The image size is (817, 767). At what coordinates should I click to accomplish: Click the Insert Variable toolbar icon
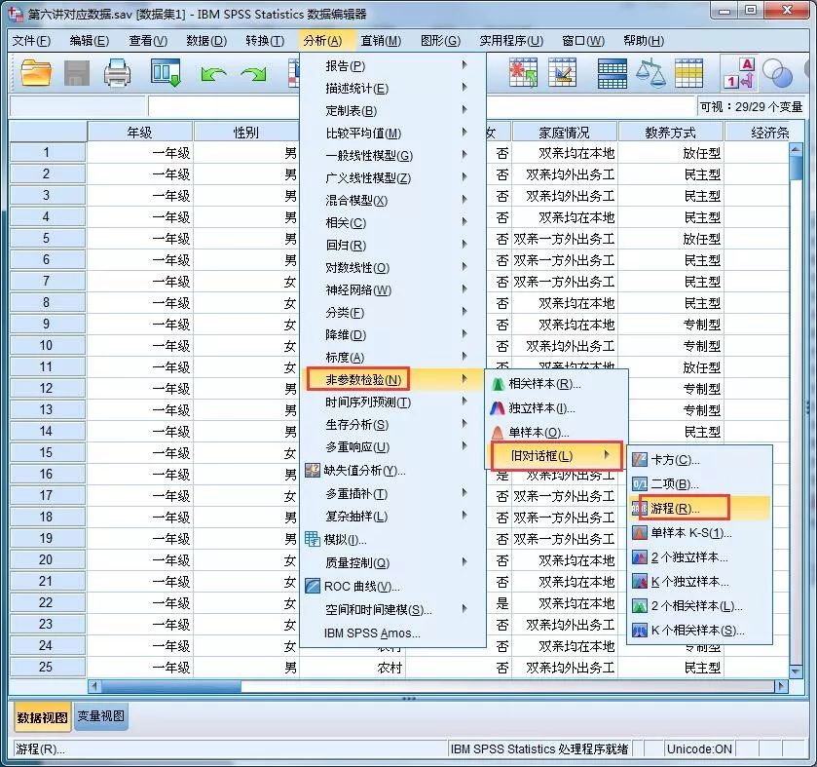click(x=563, y=72)
